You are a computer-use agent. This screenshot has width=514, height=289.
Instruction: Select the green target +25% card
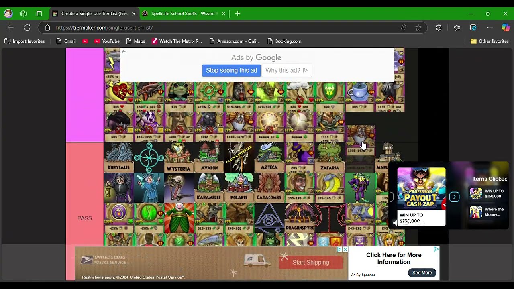pos(209,97)
